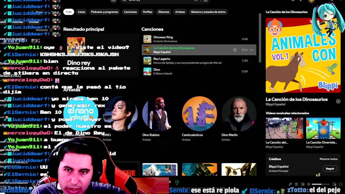The image size is (345, 194).
Task: Follow Blippi Español with Seguir button
Action: coord(330,169)
